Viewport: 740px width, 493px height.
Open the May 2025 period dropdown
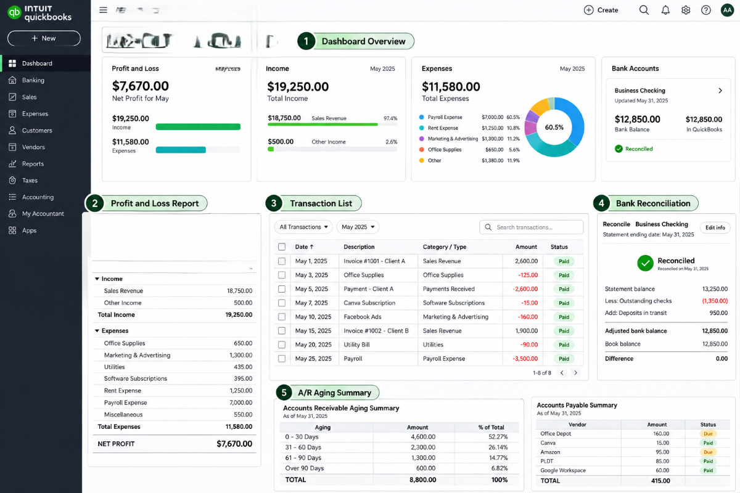click(x=358, y=227)
